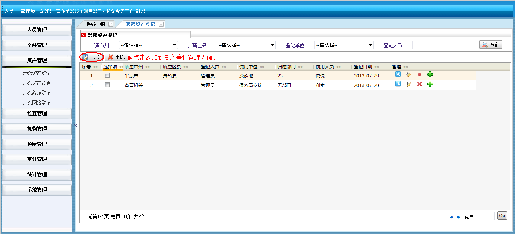Switch to the 系统介绍 tab
This screenshot has width=515, height=234.
tap(96, 24)
